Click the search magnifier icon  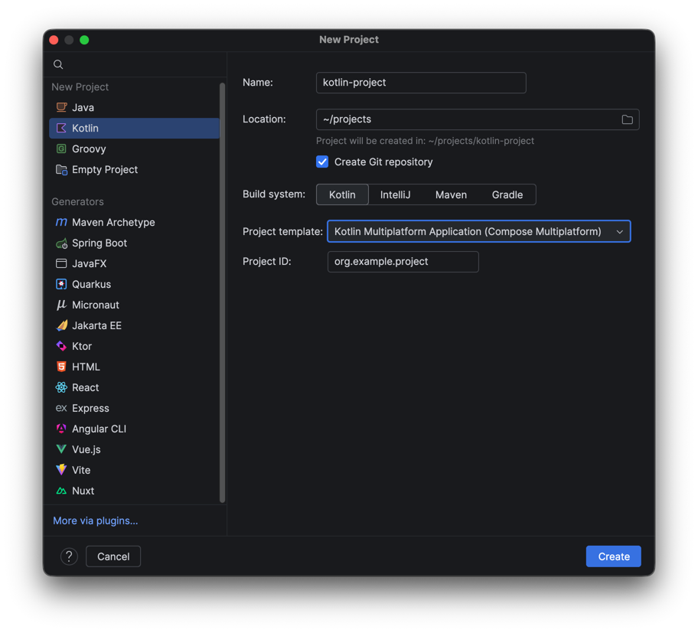coord(58,64)
